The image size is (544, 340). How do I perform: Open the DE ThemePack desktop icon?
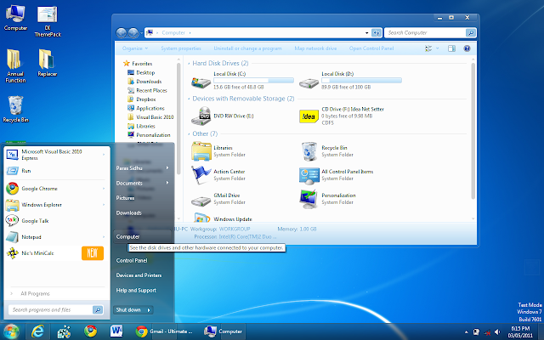tap(48, 21)
